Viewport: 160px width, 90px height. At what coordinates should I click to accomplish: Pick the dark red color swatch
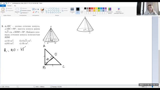click(x=90, y=8)
